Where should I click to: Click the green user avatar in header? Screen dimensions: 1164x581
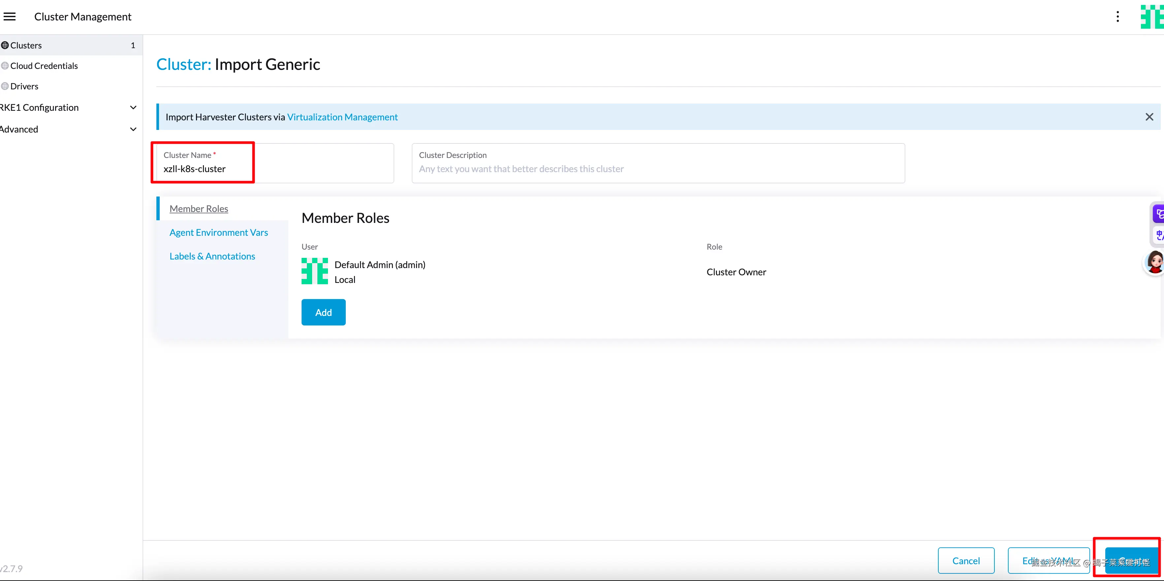pos(1151,17)
